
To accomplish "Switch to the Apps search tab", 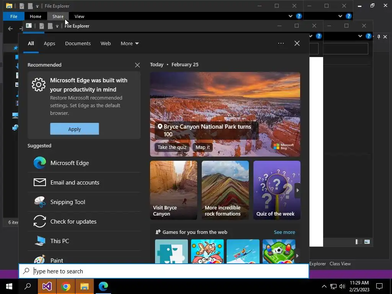I will point(49,44).
